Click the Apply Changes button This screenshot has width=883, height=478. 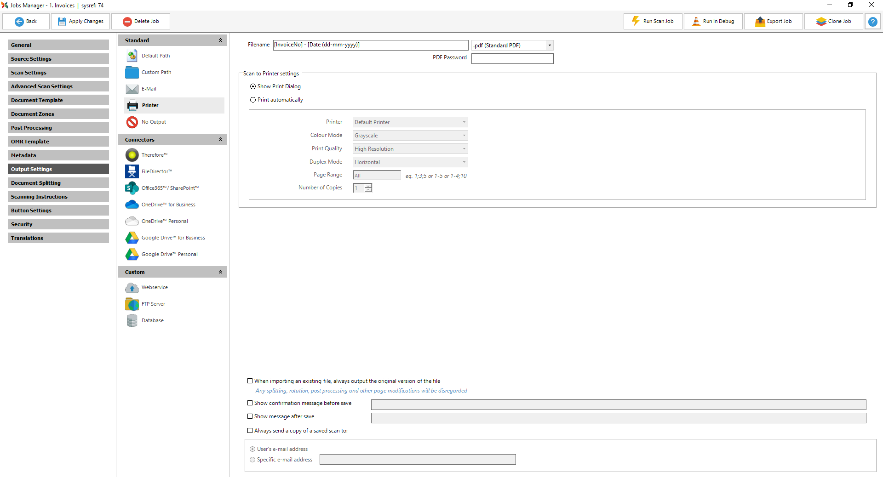(80, 22)
